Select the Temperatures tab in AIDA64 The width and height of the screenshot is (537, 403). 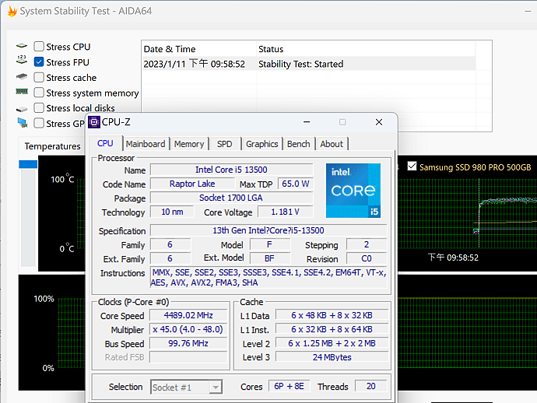[x=53, y=146]
